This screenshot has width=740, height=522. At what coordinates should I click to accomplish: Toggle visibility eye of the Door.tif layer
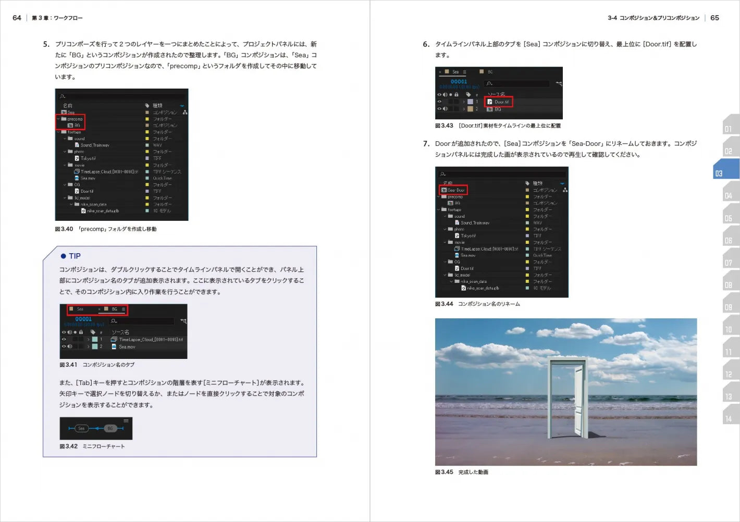click(439, 102)
